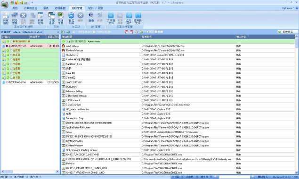The width and height of the screenshot is (299, 179).
Task: Click the clock icon in the filter bar
Action: 137,32
